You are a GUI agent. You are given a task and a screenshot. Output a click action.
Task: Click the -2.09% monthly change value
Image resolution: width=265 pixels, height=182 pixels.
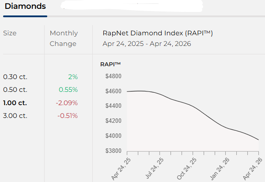point(67,103)
